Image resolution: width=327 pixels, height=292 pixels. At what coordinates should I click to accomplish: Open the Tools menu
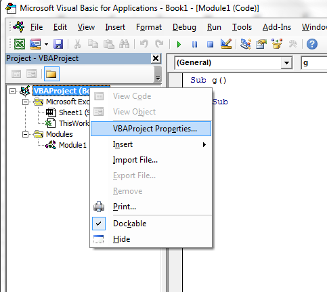coord(242,27)
